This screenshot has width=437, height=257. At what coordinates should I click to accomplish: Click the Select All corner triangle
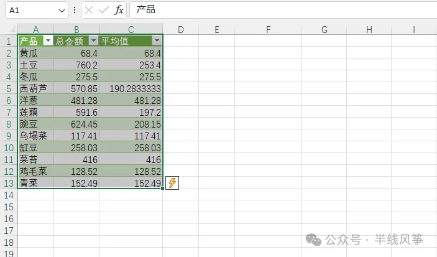coord(12,29)
